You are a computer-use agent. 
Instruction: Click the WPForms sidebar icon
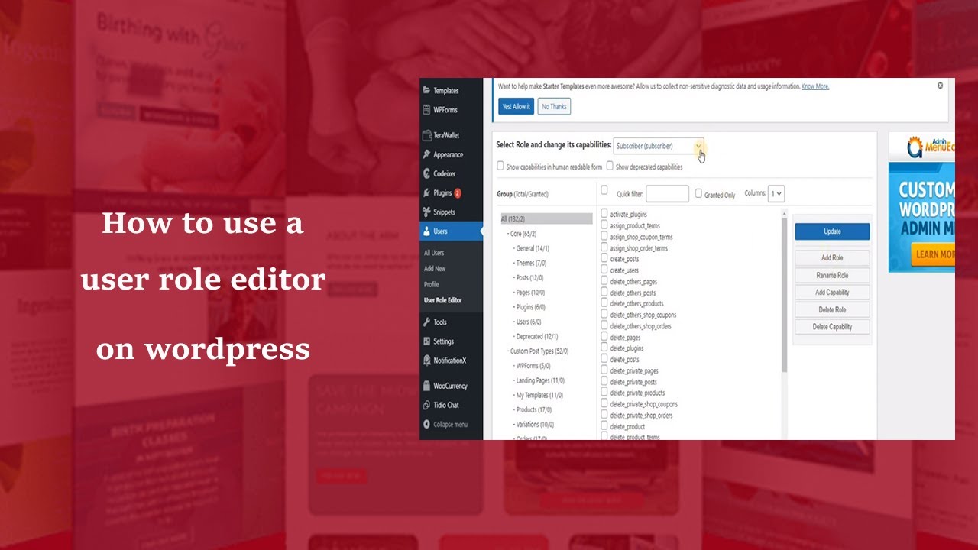coord(427,110)
